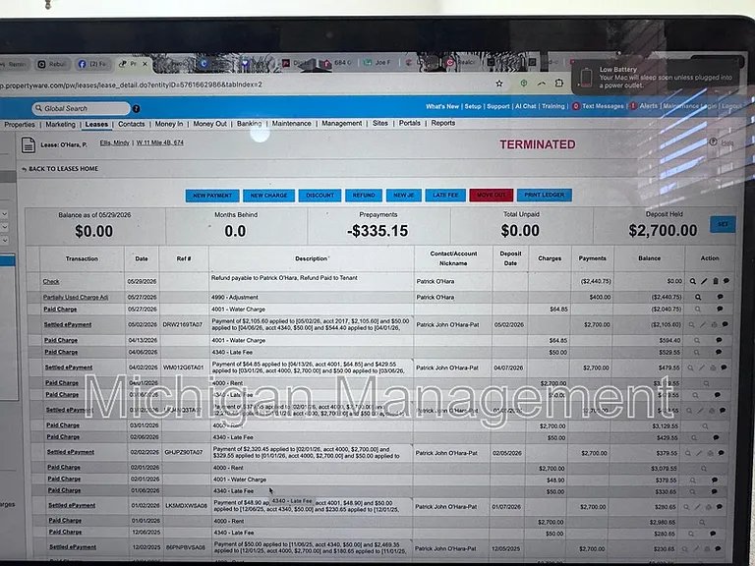Open What's New in top bar
This screenshot has height=566, width=755.
pos(442,106)
